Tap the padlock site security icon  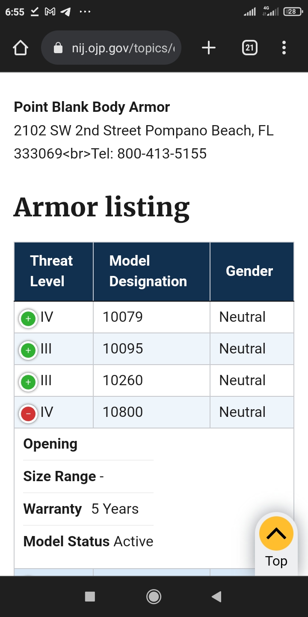point(58,48)
